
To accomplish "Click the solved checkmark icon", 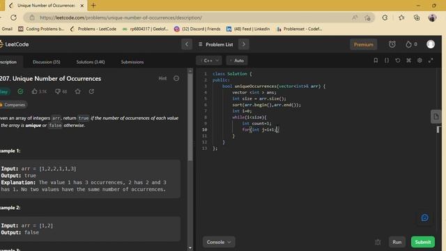I will [20, 91].
